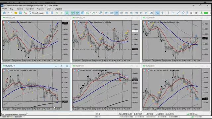Click the status bar signal strength icon

[x=188, y=114]
